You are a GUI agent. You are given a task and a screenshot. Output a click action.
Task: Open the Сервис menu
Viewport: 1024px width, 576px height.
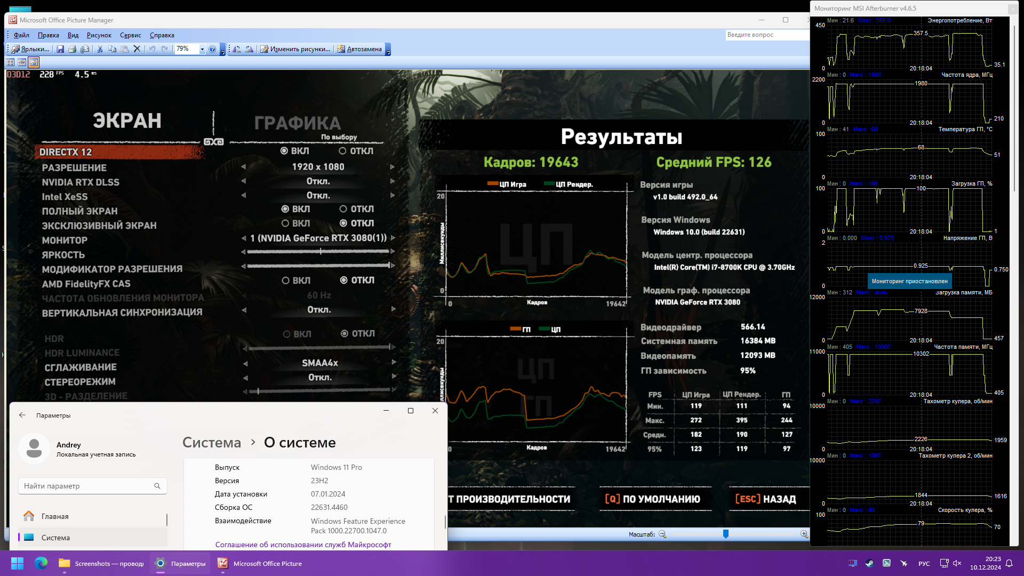click(130, 35)
